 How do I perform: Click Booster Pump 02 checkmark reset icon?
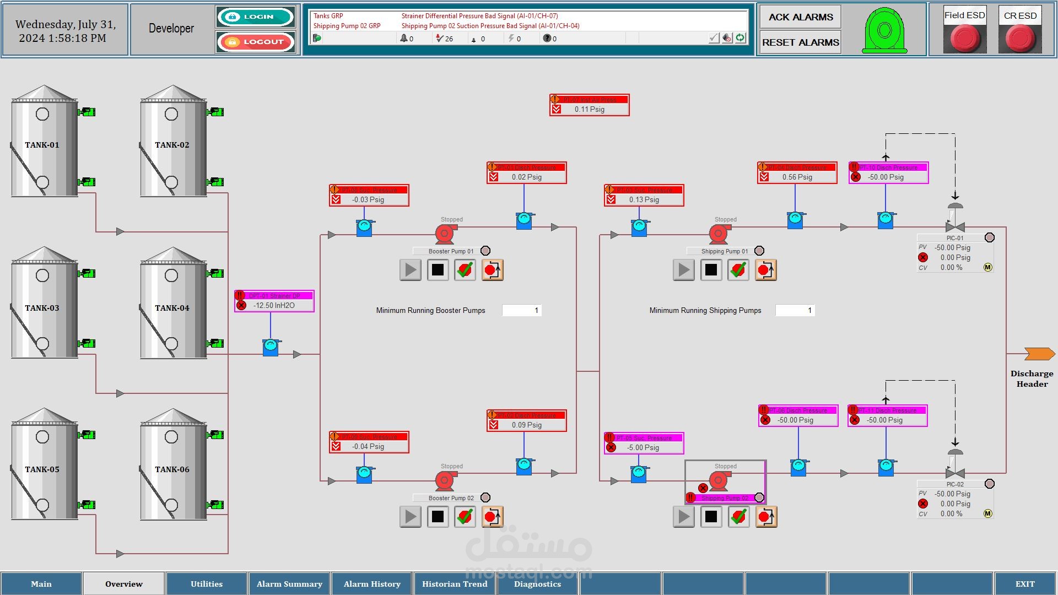[x=465, y=517]
